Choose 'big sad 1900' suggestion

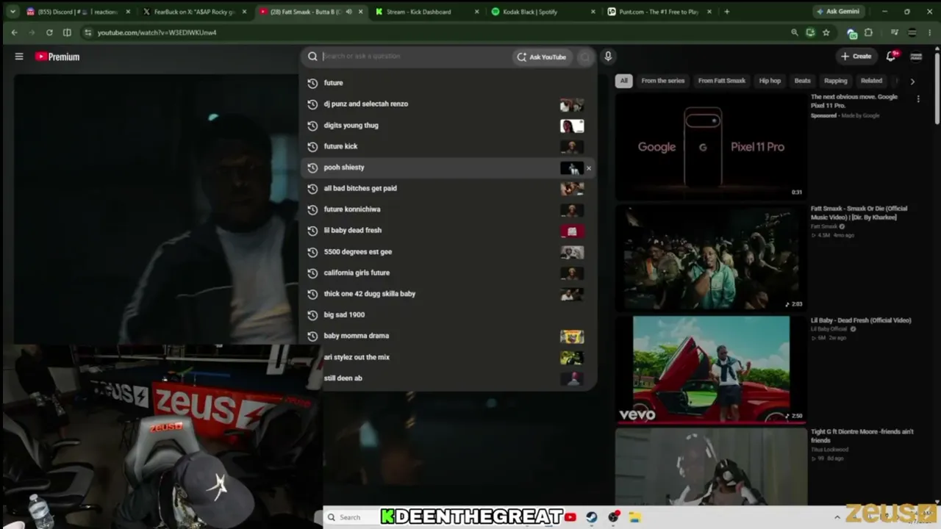pos(448,314)
